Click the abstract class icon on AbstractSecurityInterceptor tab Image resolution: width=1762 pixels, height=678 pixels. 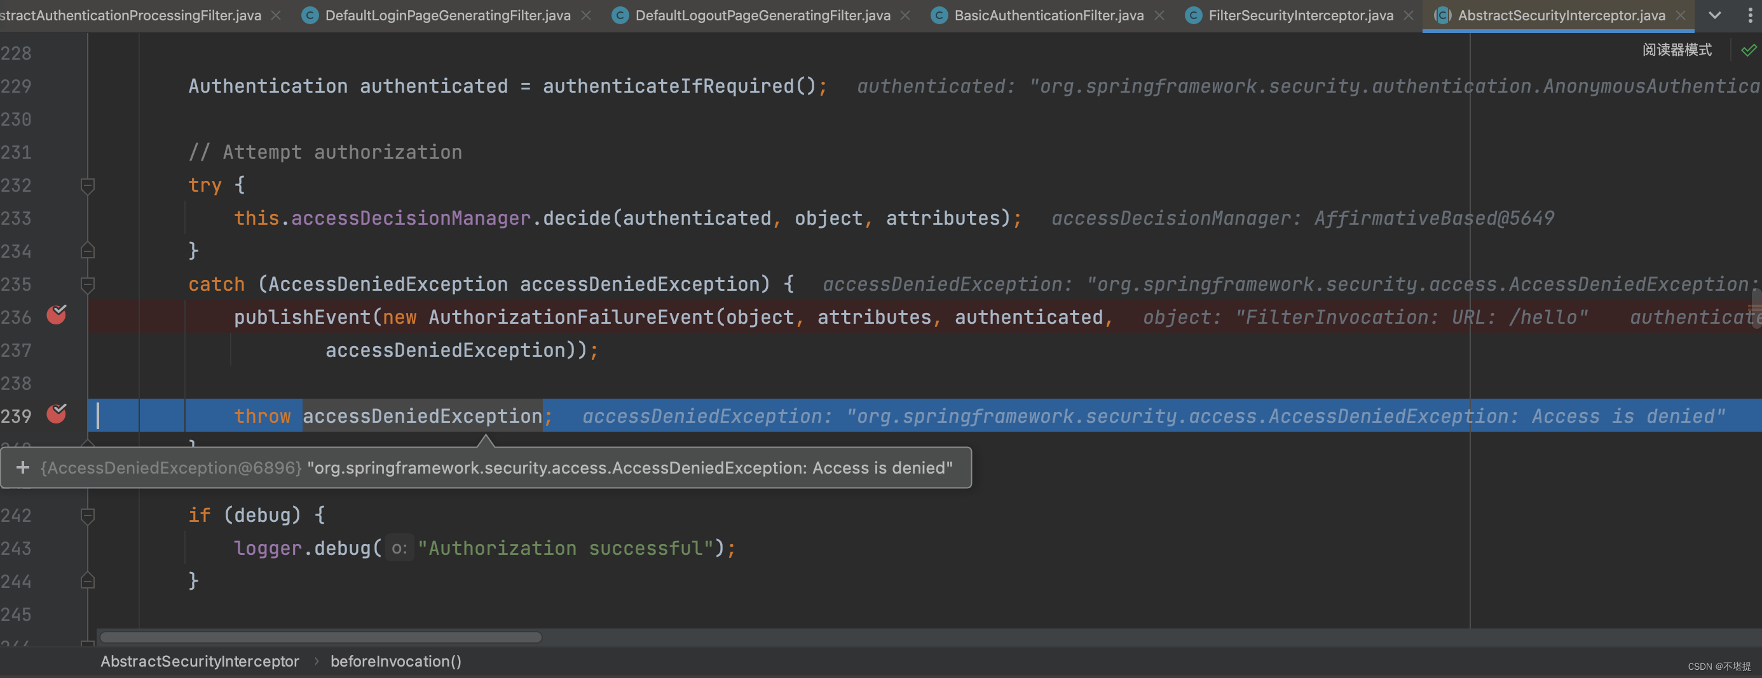(1442, 15)
